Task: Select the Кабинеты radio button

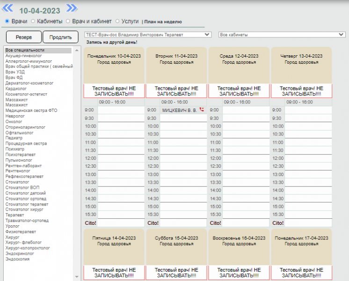Action: 33,21
